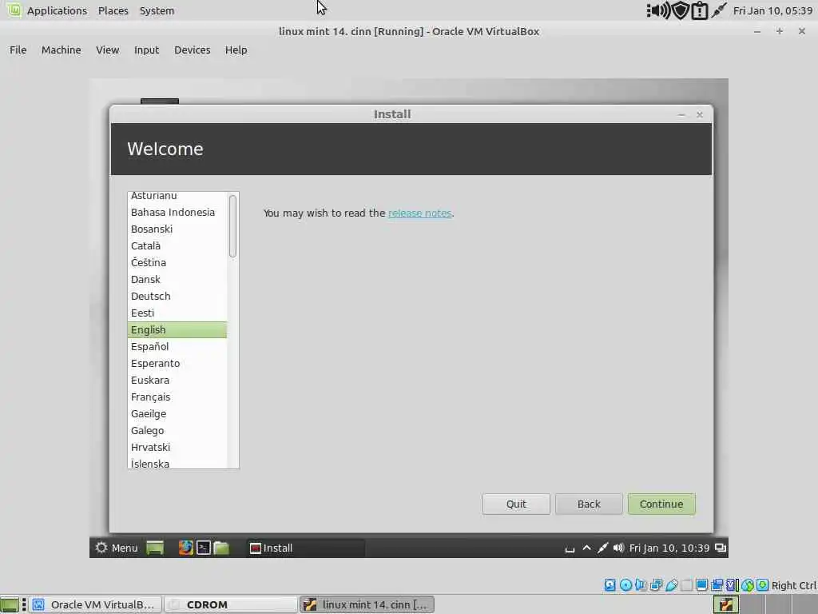Click the VirtualBox network adapters status icon
818x614 pixels.
[x=657, y=584]
